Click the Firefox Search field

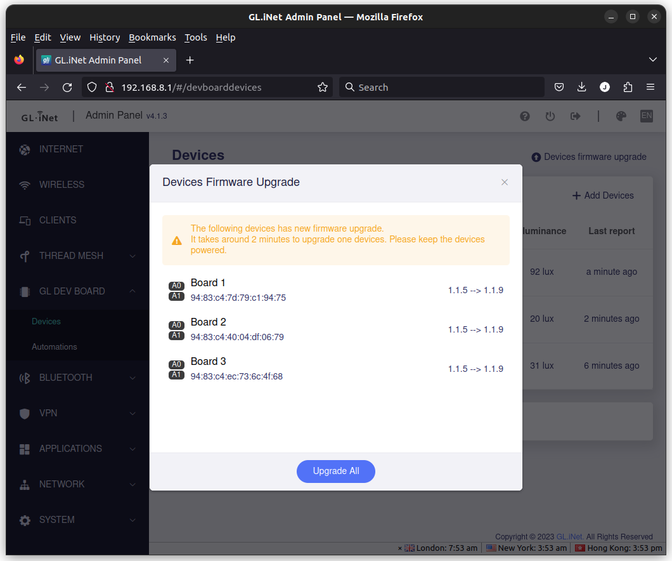(x=441, y=88)
